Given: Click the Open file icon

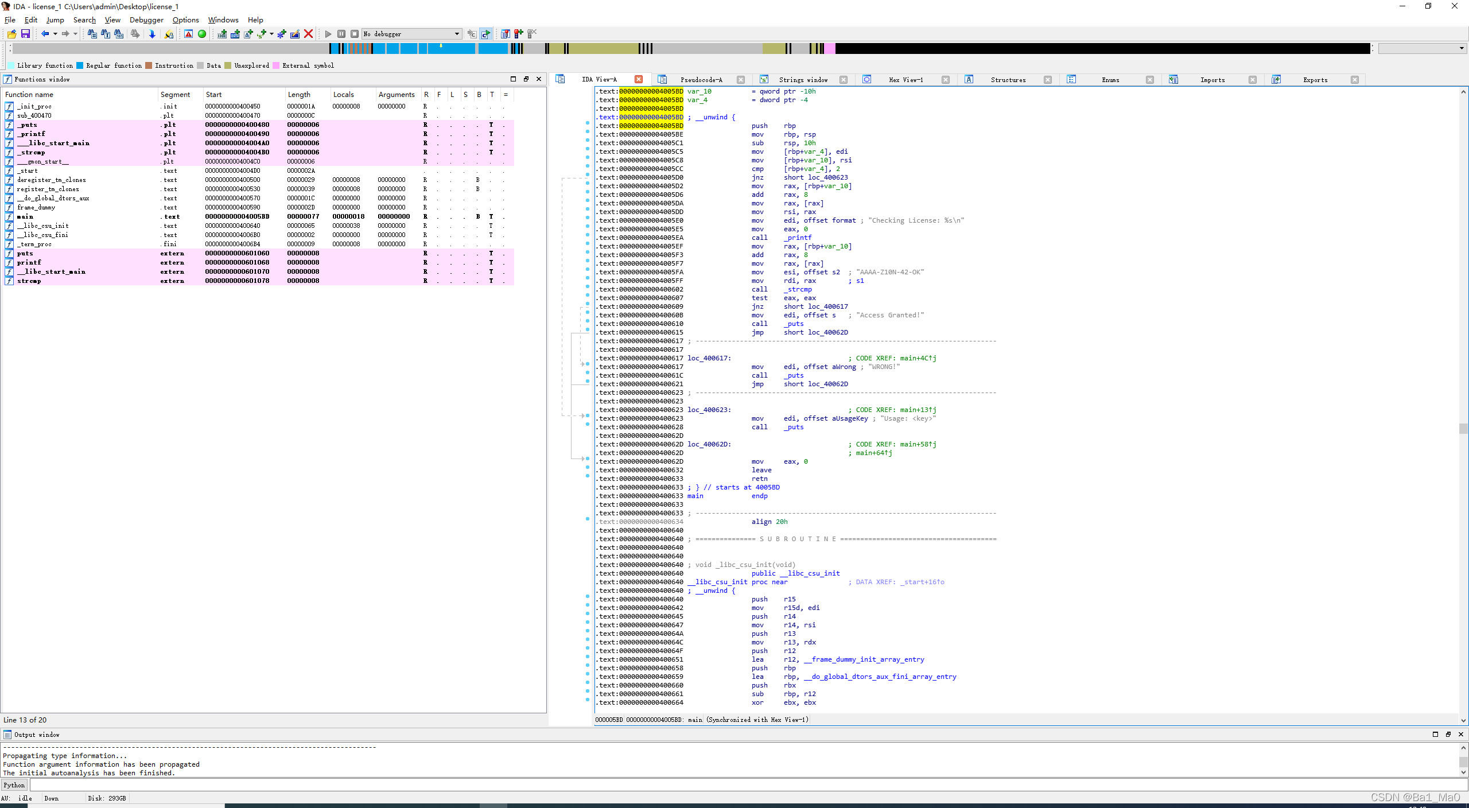Looking at the screenshot, I should 11,34.
